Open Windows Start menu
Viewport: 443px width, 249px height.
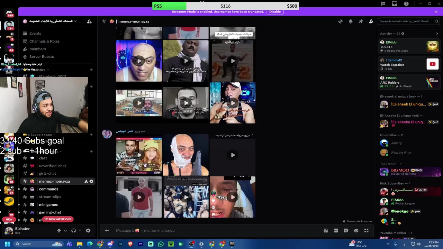7,244
